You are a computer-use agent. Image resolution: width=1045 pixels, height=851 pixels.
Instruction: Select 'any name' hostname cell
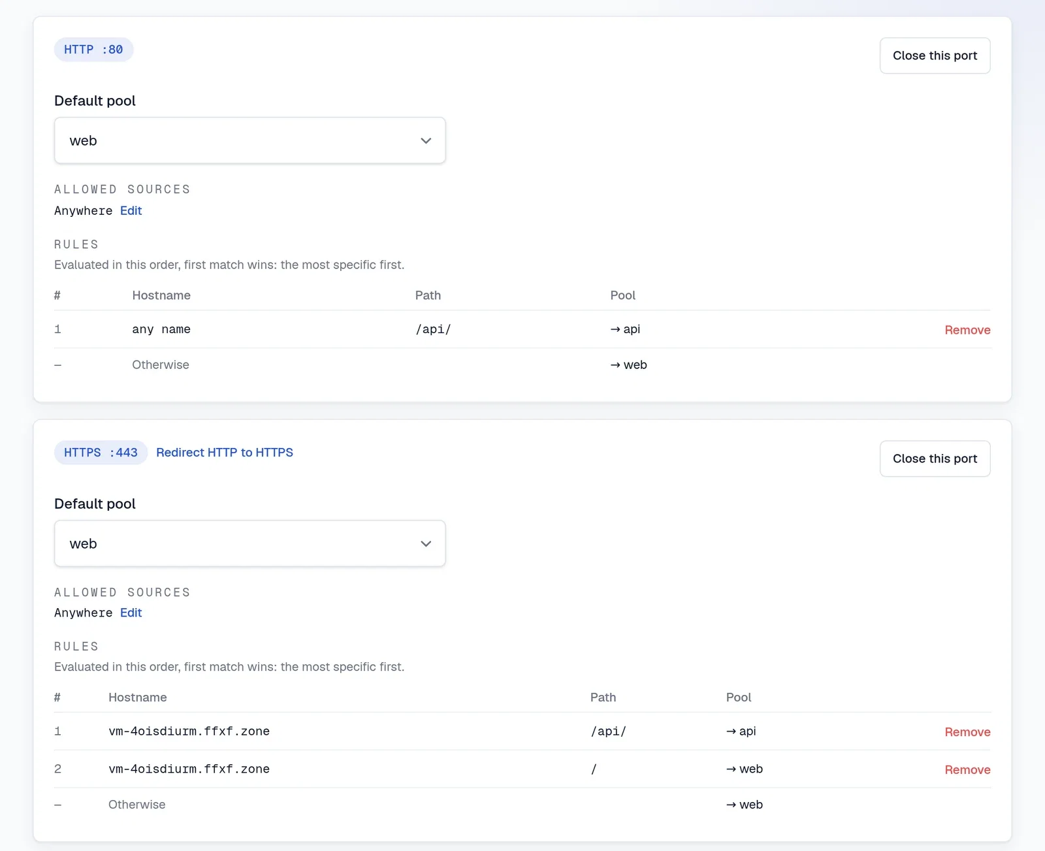(x=161, y=329)
